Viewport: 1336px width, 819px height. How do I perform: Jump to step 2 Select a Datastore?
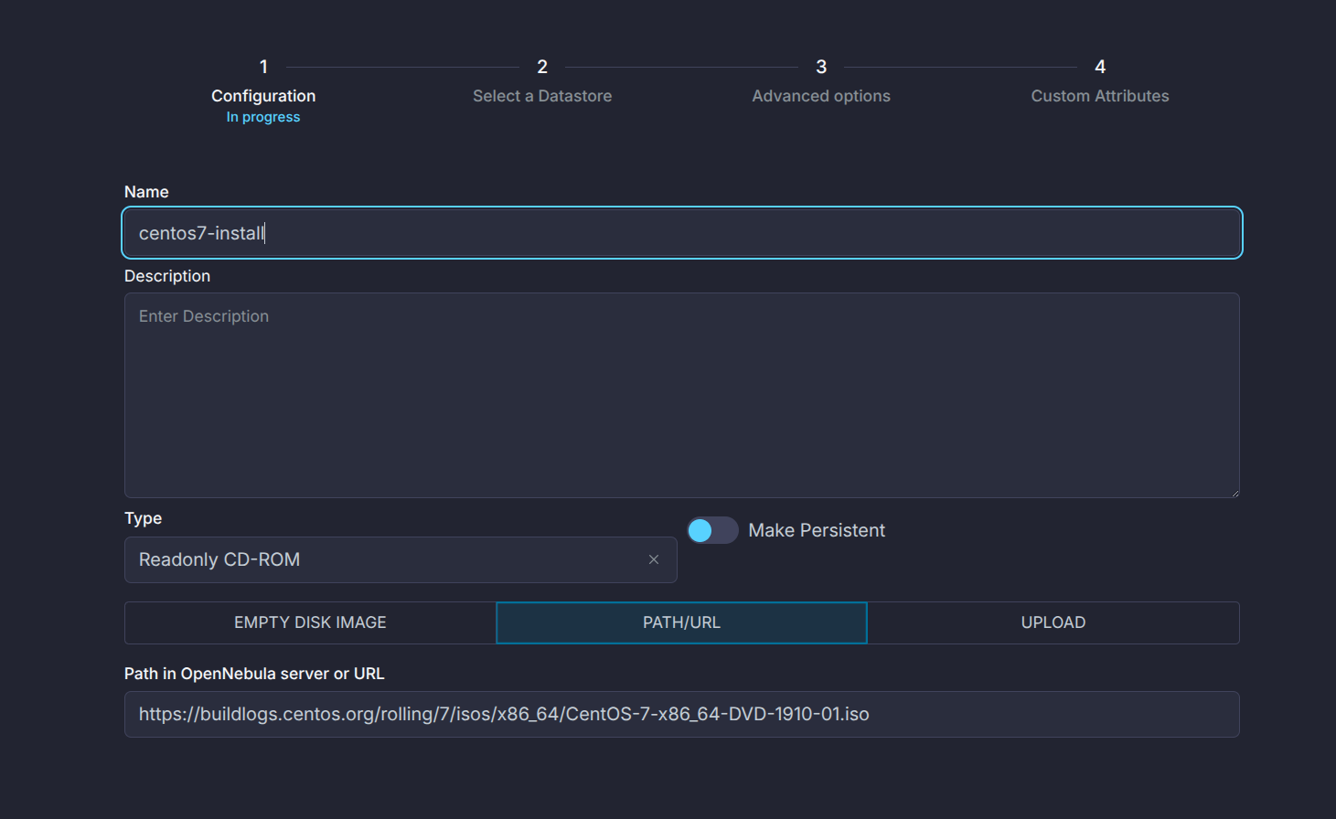click(x=542, y=82)
